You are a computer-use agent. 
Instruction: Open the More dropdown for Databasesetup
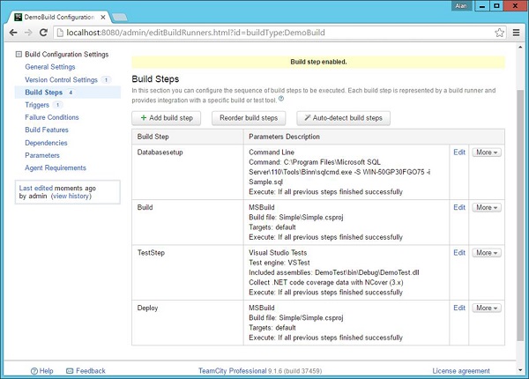click(486, 152)
